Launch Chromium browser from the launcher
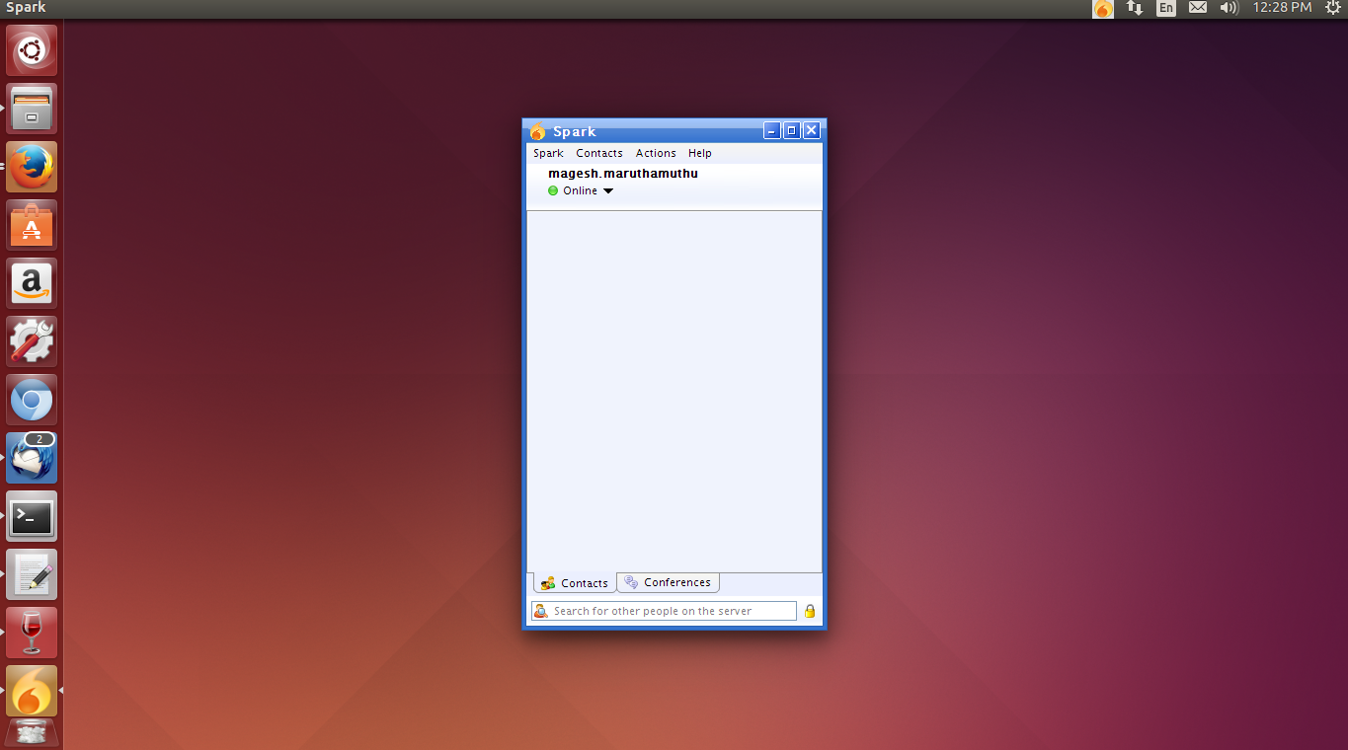Screen dimensions: 1348x750 pos(32,400)
